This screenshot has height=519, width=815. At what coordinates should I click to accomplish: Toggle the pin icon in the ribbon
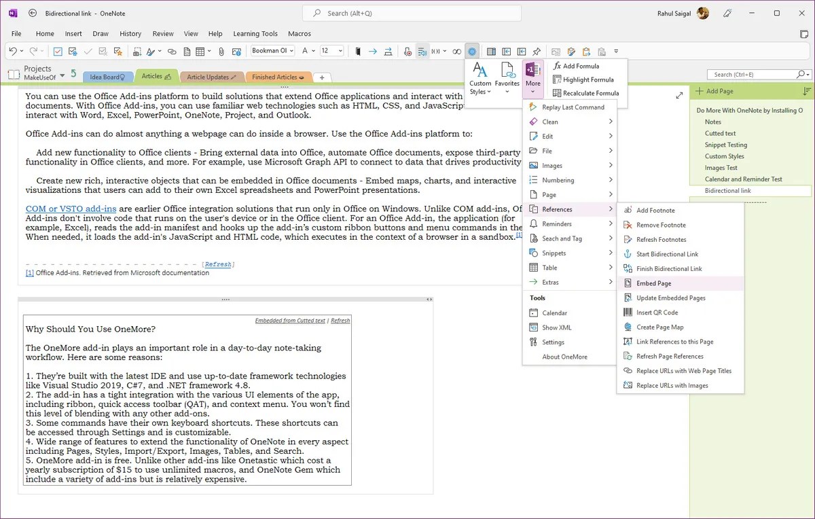[x=536, y=51]
